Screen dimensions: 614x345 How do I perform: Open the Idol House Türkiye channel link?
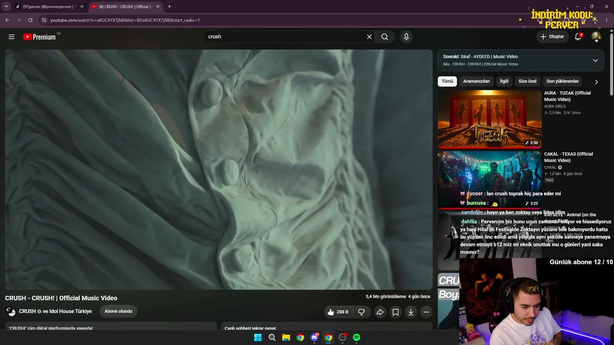(71, 311)
